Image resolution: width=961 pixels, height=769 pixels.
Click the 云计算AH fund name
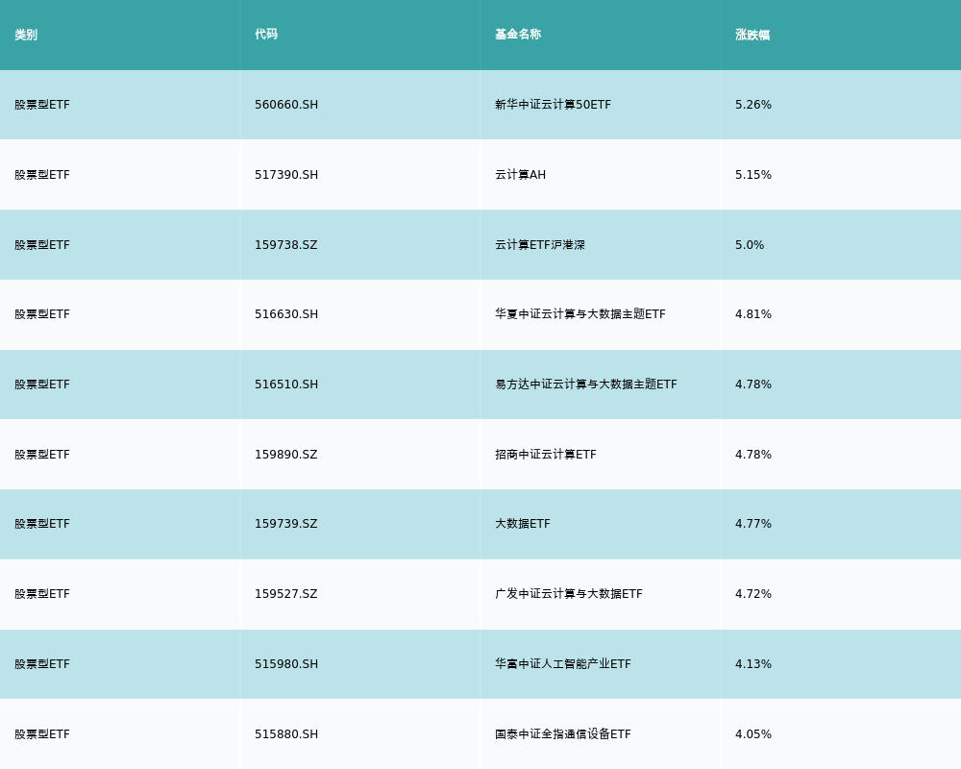point(520,175)
